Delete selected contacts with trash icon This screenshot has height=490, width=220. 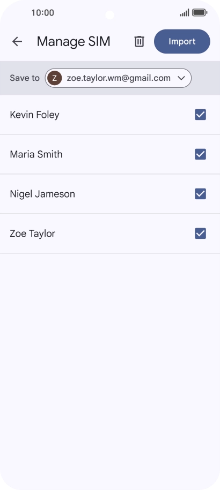click(x=140, y=42)
